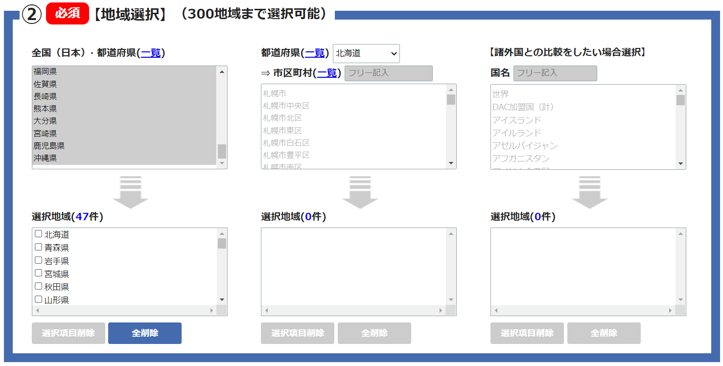
Task: Click 選択項目削除 under prefecture selection
Action: point(68,333)
